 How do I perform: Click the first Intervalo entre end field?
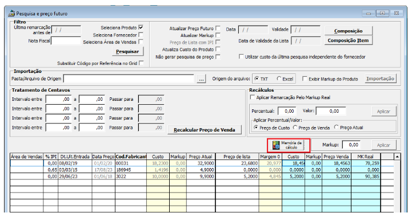click(91, 99)
